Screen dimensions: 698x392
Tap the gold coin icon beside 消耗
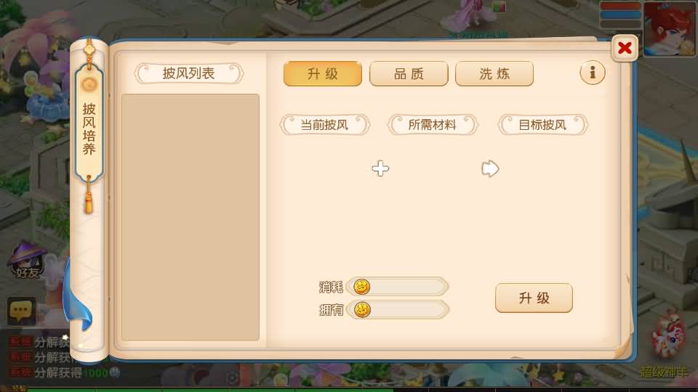coord(362,287)
